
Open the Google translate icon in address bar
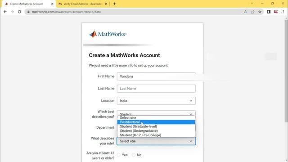pyautogui.click(x=245, y=12)
